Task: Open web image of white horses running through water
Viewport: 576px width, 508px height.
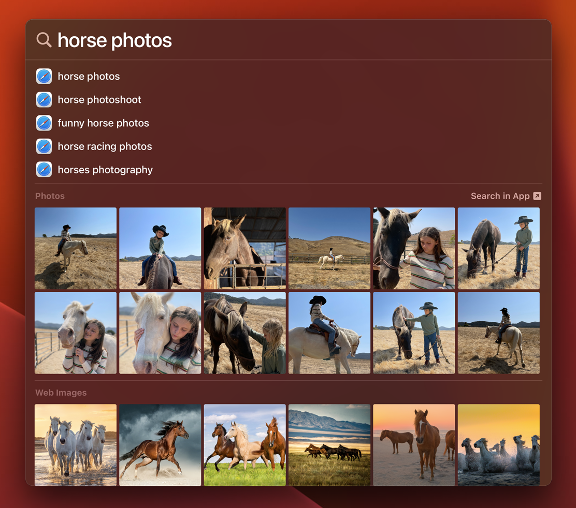Action: [x=76, y=445]
